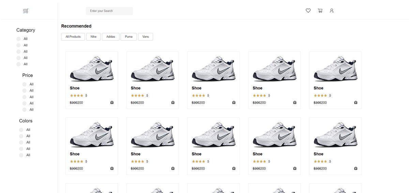Screen dimensions: 409x193
Task: Click the Price heading in the sidebar
Action: click(x=28, y=75)
